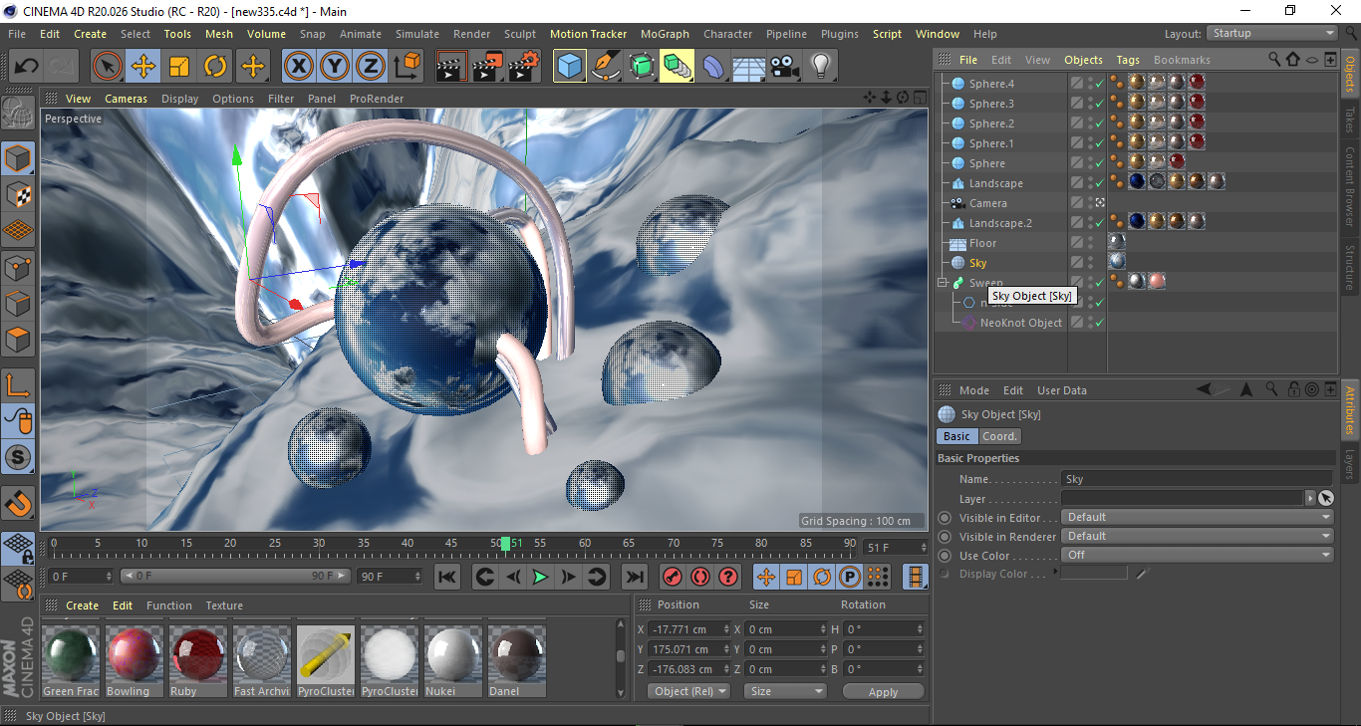Add a Cube primitive object
1361x726 pixels.
(569, 67)
